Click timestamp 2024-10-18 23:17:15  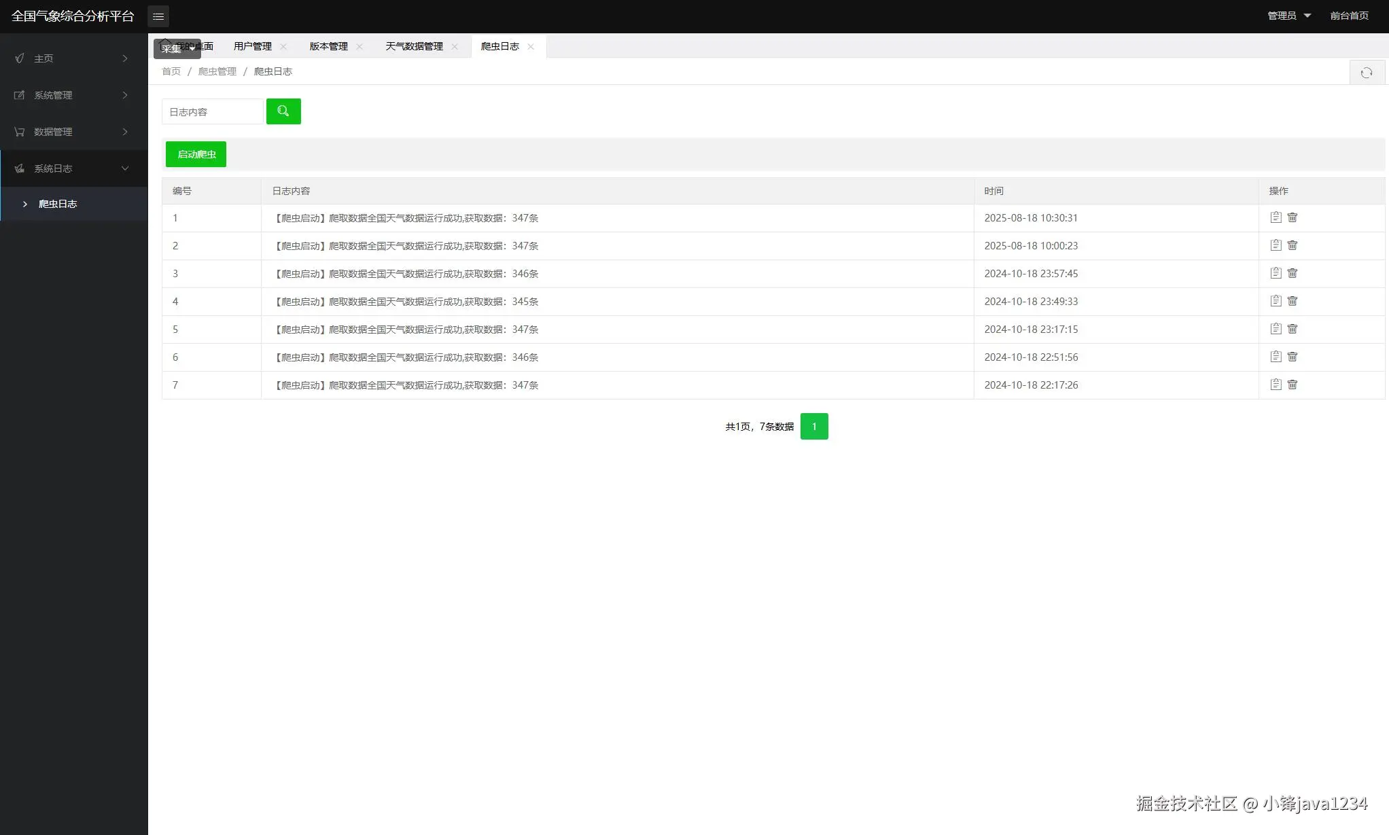point(1031,330)
